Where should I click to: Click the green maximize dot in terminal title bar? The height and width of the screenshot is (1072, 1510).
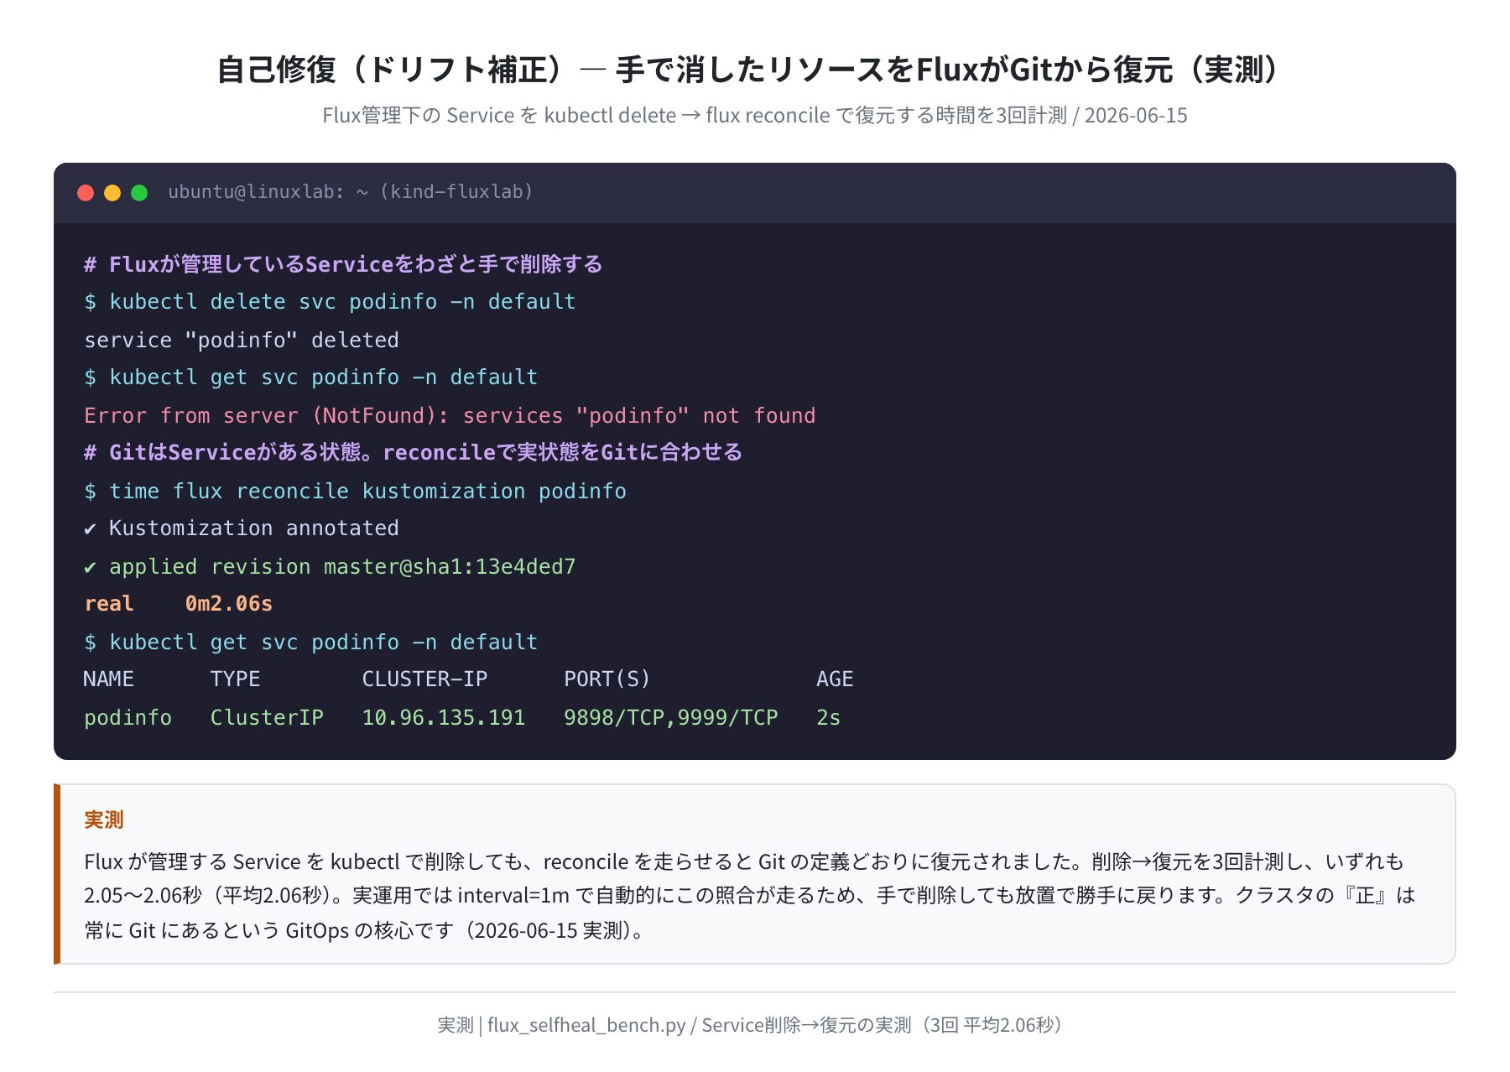coord(139,193)
